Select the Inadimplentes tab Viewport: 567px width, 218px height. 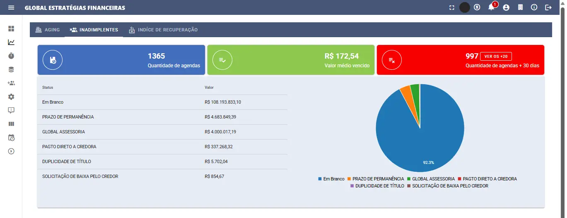pyautogui.click(x=94, y=30)
